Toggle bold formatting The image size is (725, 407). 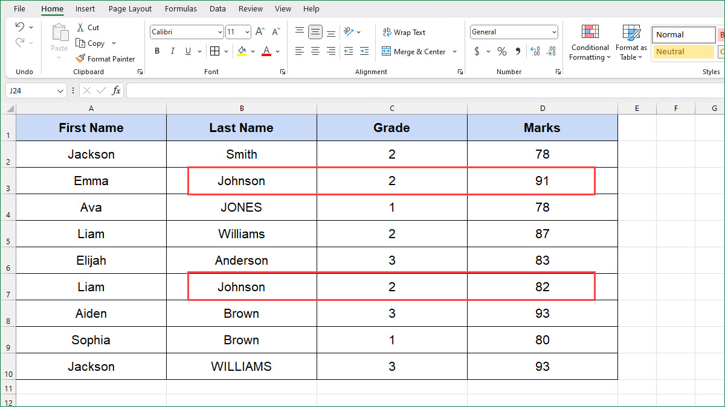[x=157, y=51]
